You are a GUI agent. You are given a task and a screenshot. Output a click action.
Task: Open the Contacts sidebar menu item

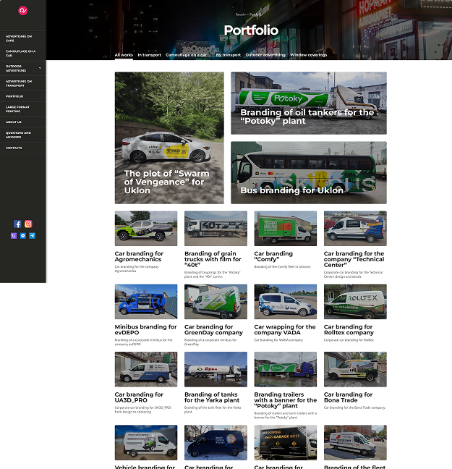click(14, 148)
